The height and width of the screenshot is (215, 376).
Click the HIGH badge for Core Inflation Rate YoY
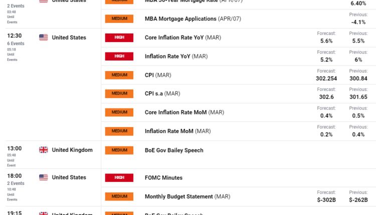coord(119,37)
